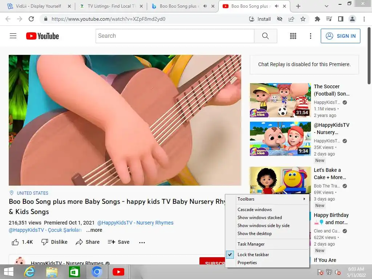This screenshot has width=372, height=279.
Task: Open the Chrome profile avatar
Action: 352,19
